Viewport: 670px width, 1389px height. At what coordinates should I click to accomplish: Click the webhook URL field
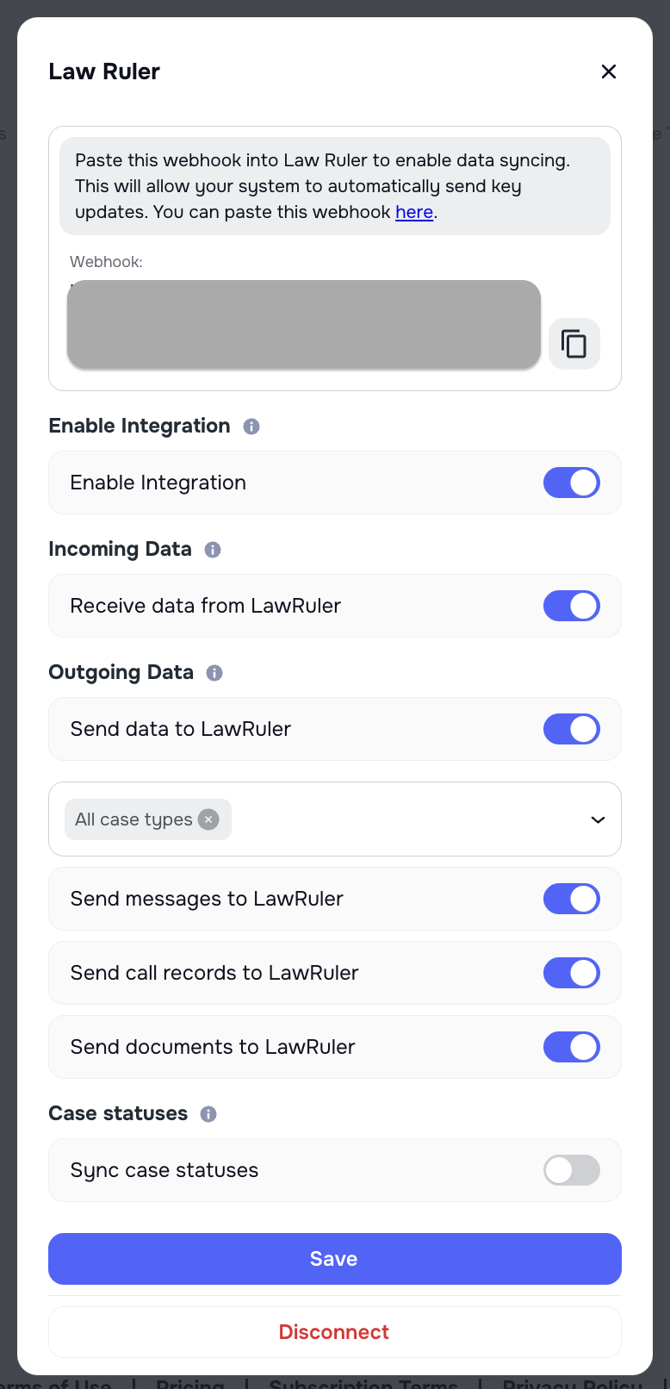(x=304, y=325)
